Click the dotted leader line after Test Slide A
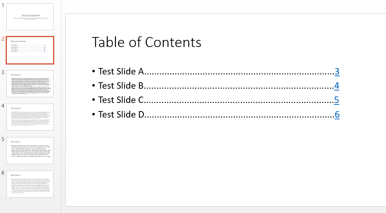 point(239,73)
